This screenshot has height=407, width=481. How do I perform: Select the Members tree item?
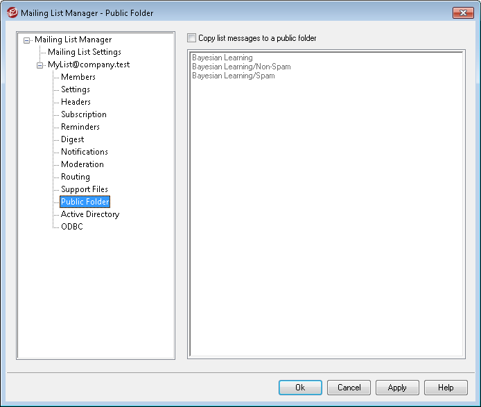click(78, 77)
